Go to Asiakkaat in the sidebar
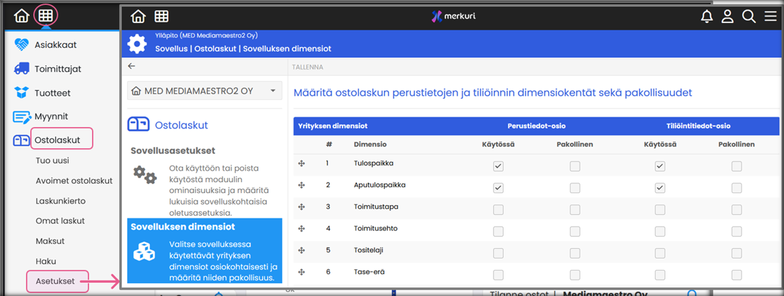 [x=55, y=45]
